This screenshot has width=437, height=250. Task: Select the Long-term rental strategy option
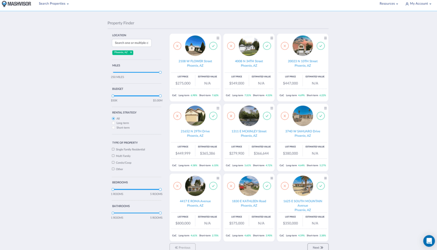pos(113,123)
